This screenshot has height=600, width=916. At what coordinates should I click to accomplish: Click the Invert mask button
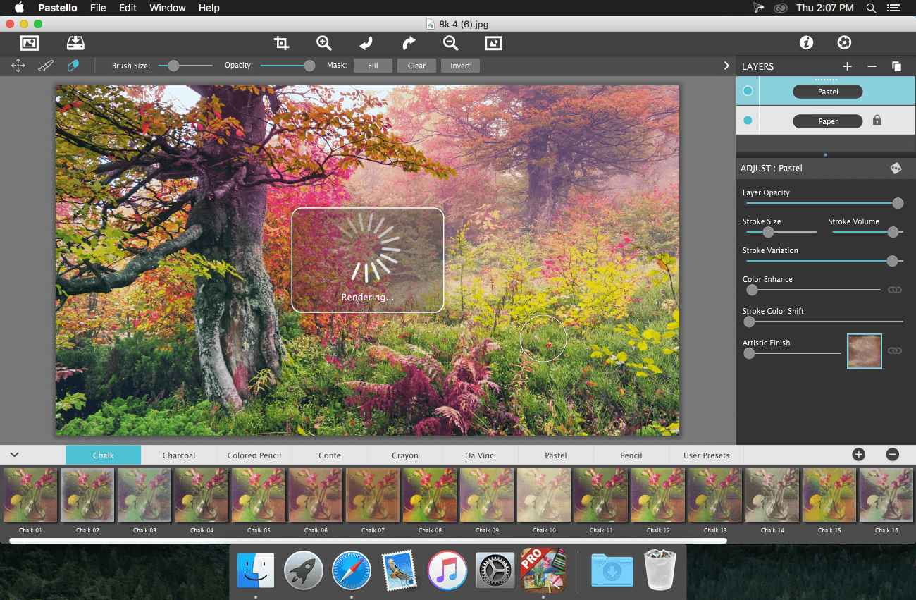(x=460, y=66)
